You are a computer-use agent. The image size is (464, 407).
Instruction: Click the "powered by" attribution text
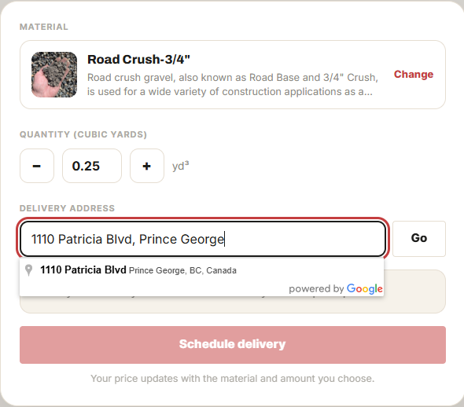pyautogui.click(x=316, y=289)
